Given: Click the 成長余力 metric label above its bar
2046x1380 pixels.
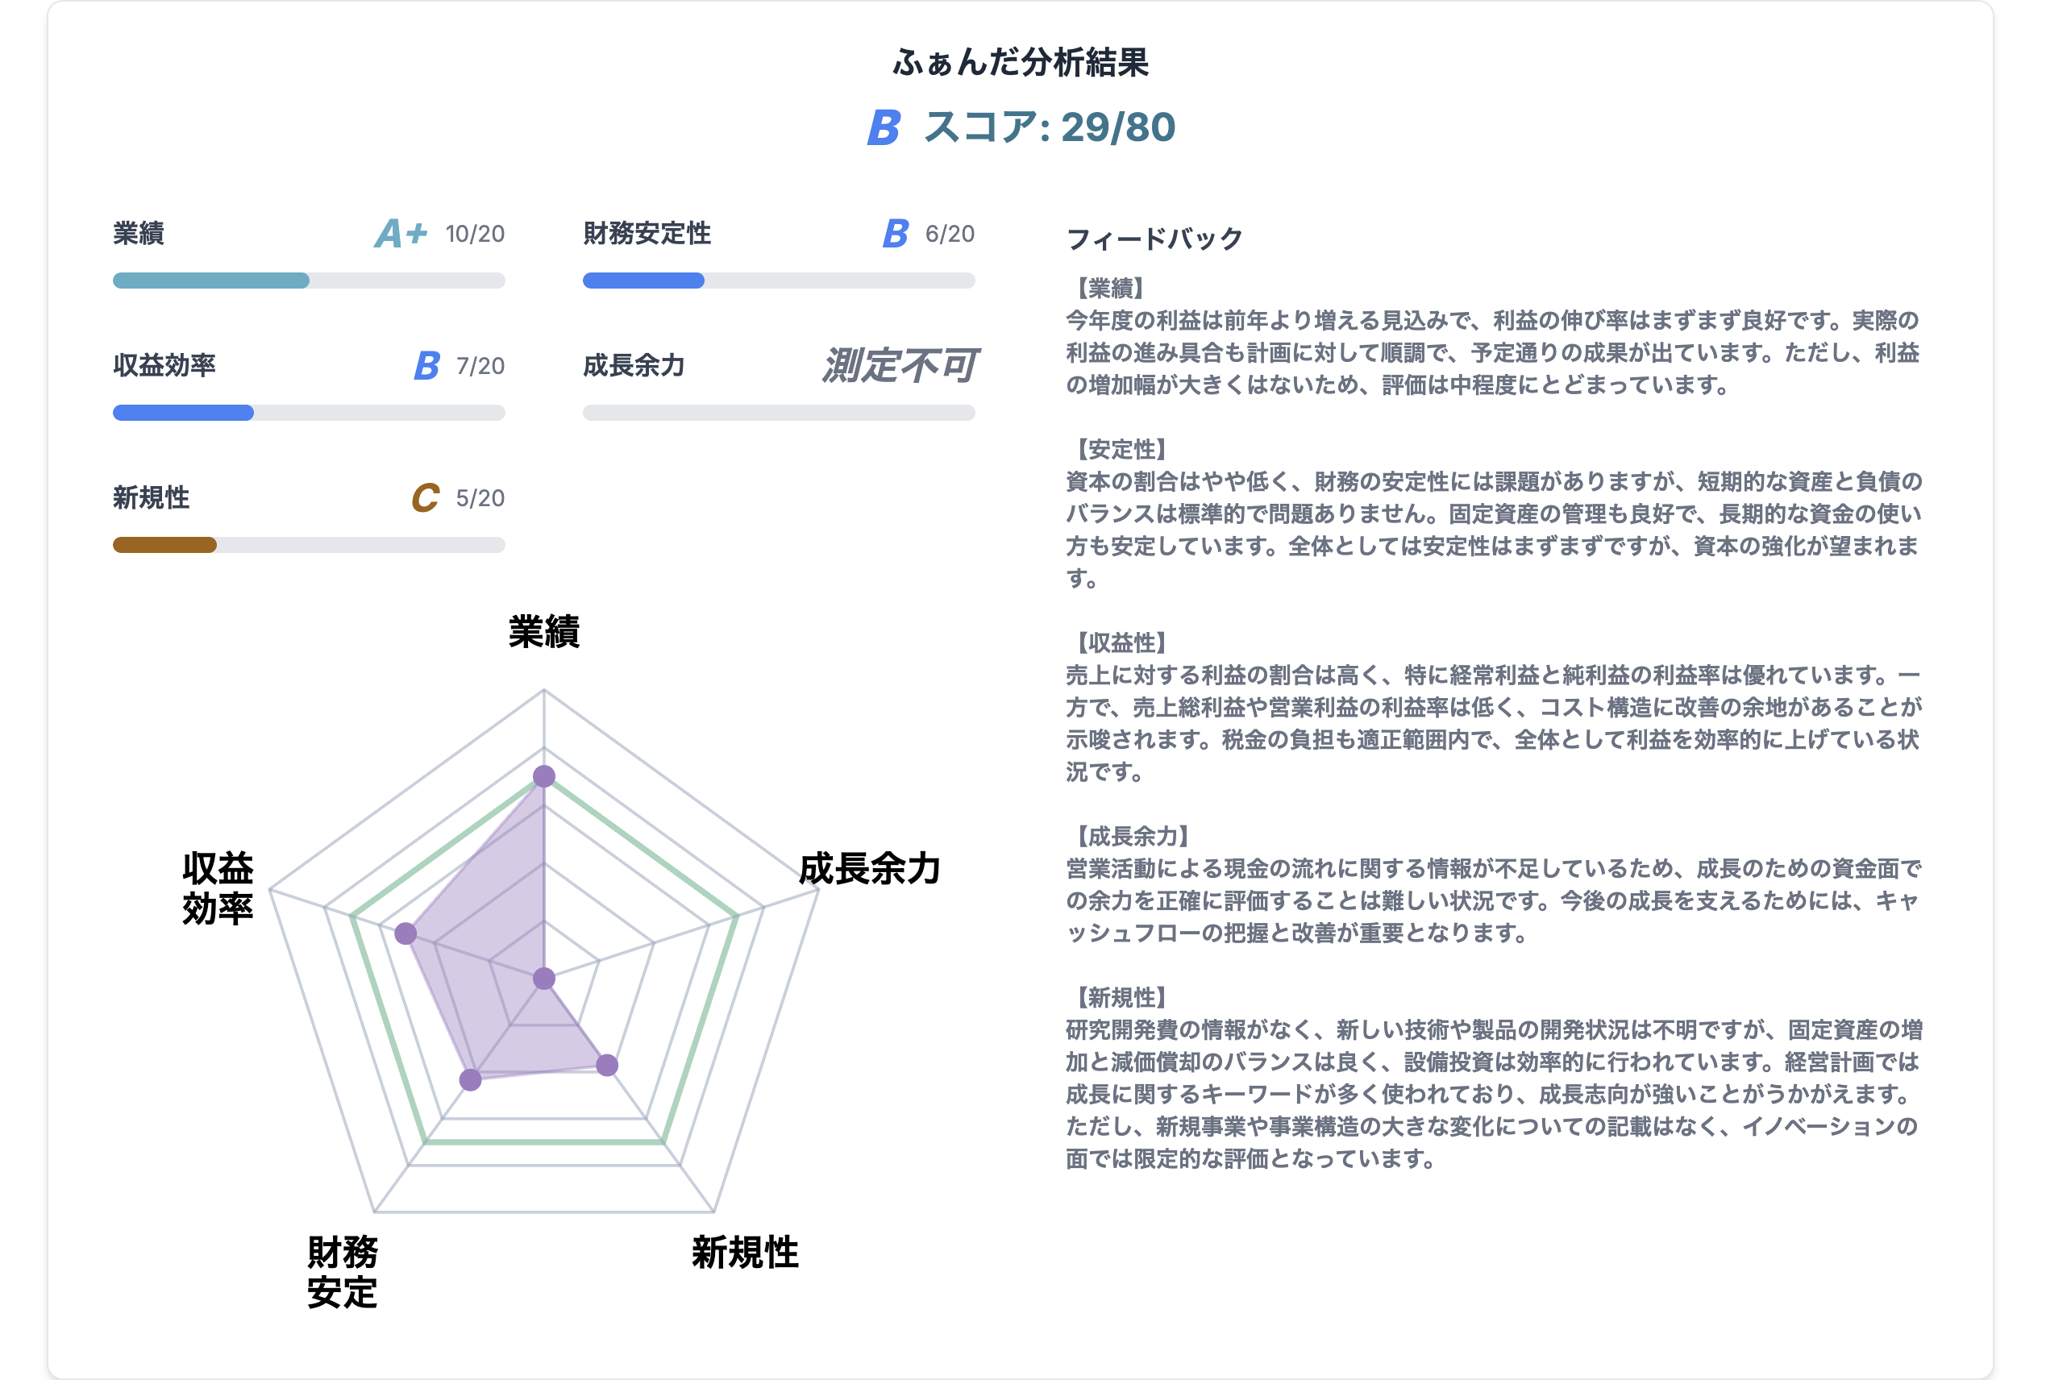Looking at the screenshot, I should [634, 365].
